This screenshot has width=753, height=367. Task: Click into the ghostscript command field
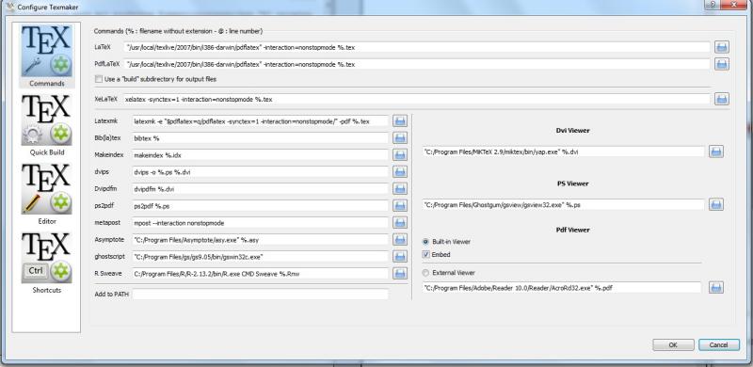(260, 257)
